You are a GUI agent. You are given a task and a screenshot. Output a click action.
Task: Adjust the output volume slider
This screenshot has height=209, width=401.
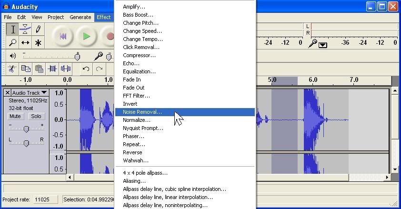[77, 56]
